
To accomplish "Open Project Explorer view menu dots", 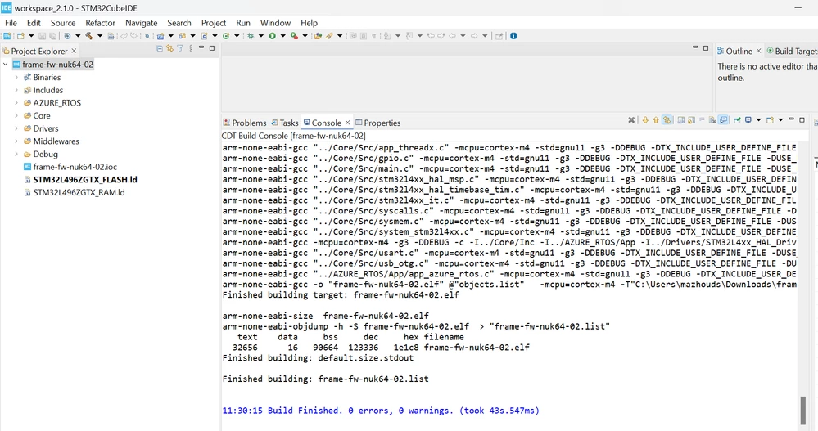I will click(x=191, y=48).
